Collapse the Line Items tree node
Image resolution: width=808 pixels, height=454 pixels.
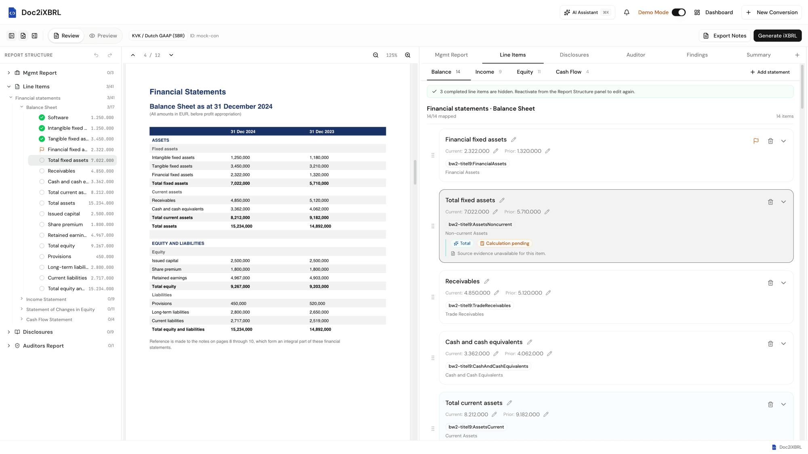tap(9, 87)
